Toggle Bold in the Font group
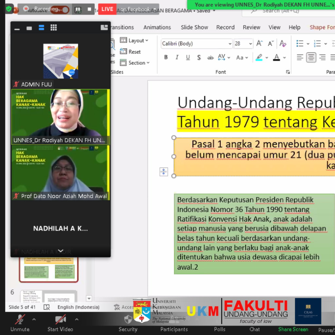This screenshot has width=335, height=335. pyautogui.click(x=166, y=58)
